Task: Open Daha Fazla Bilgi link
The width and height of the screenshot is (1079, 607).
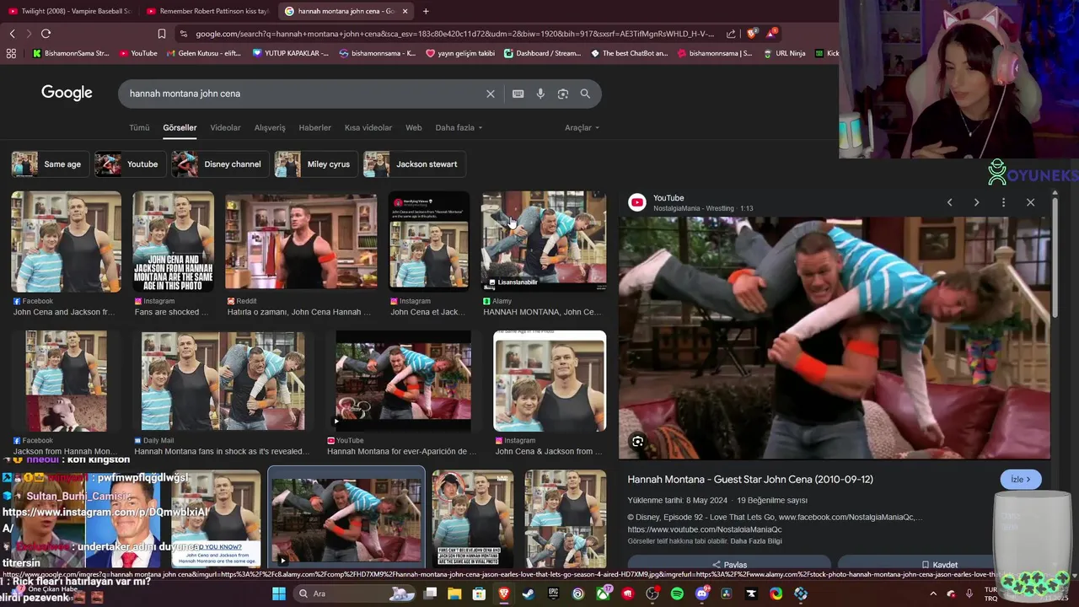Action: [756, 541]
